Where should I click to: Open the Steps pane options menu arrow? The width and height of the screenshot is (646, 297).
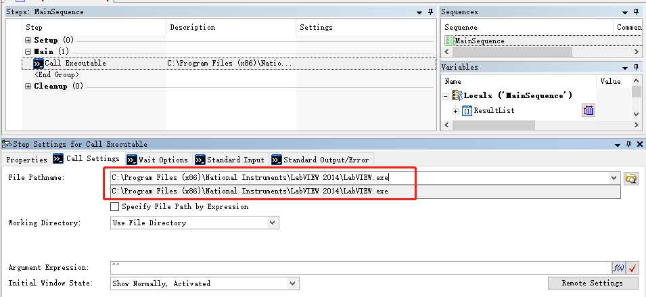coord(419,12)
